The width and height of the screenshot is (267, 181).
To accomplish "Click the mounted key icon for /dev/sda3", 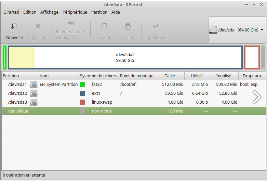I will click(34, 102).
